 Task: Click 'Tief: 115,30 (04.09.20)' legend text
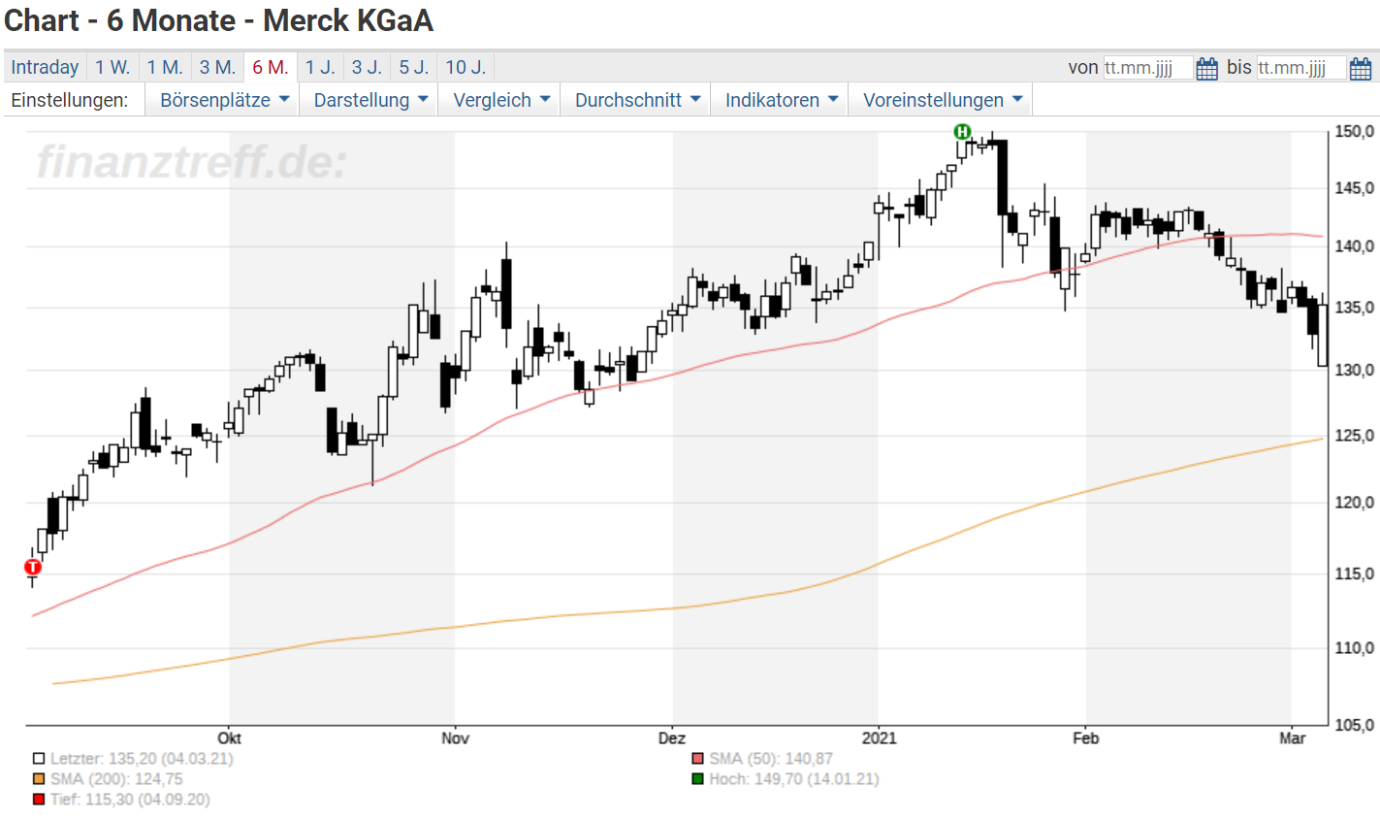click(130, 800)
